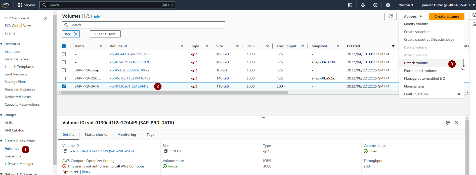Open EC2 Dashboard in sidebar
The height and width of the screenshot is (175, 476).
tap(17, 18)
